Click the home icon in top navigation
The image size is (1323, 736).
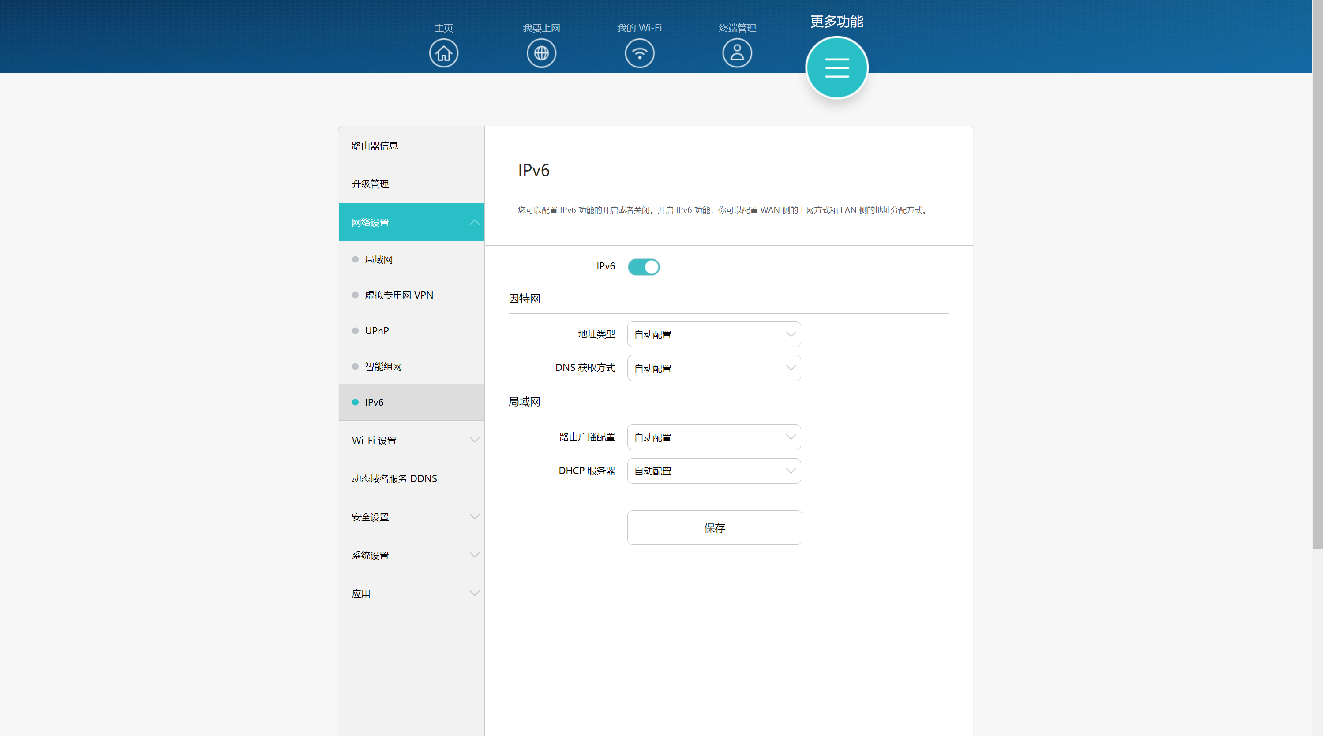(443, 53)
